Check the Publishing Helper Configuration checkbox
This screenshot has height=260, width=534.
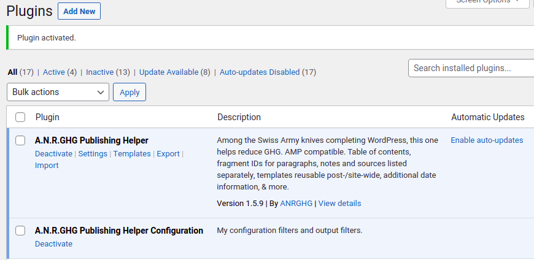tap(20, 231)
